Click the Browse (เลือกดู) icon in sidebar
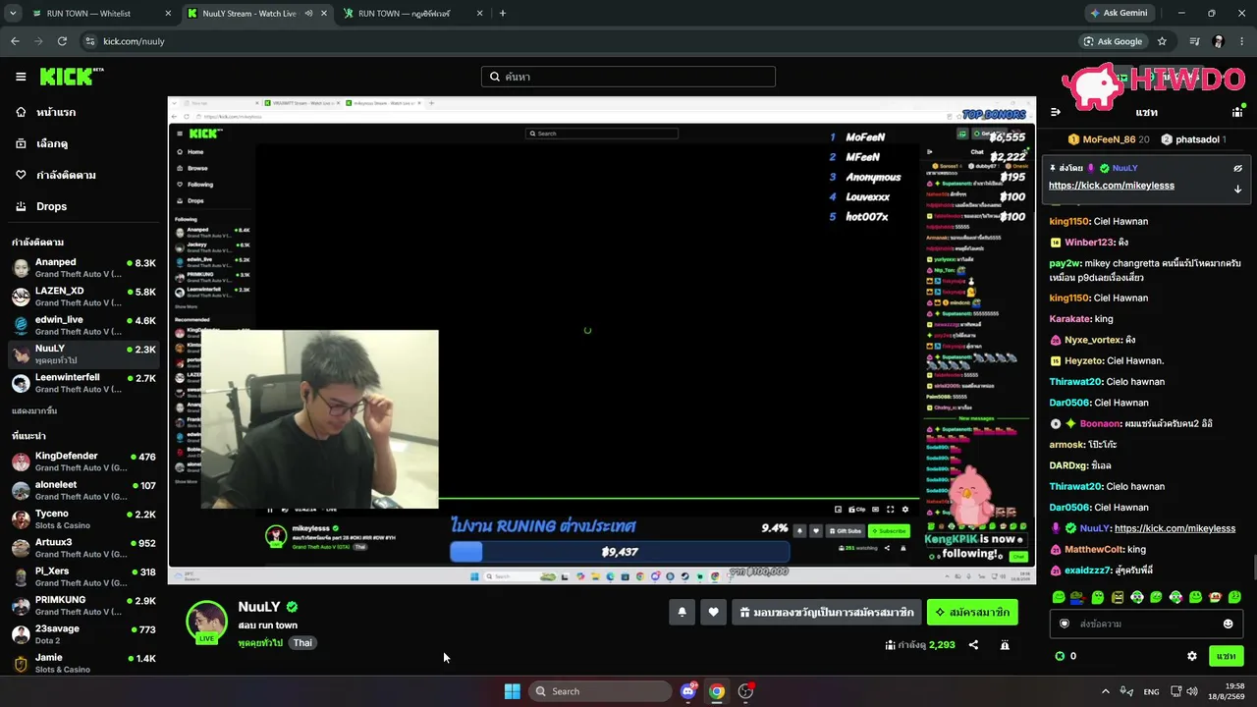 (21, 143)
